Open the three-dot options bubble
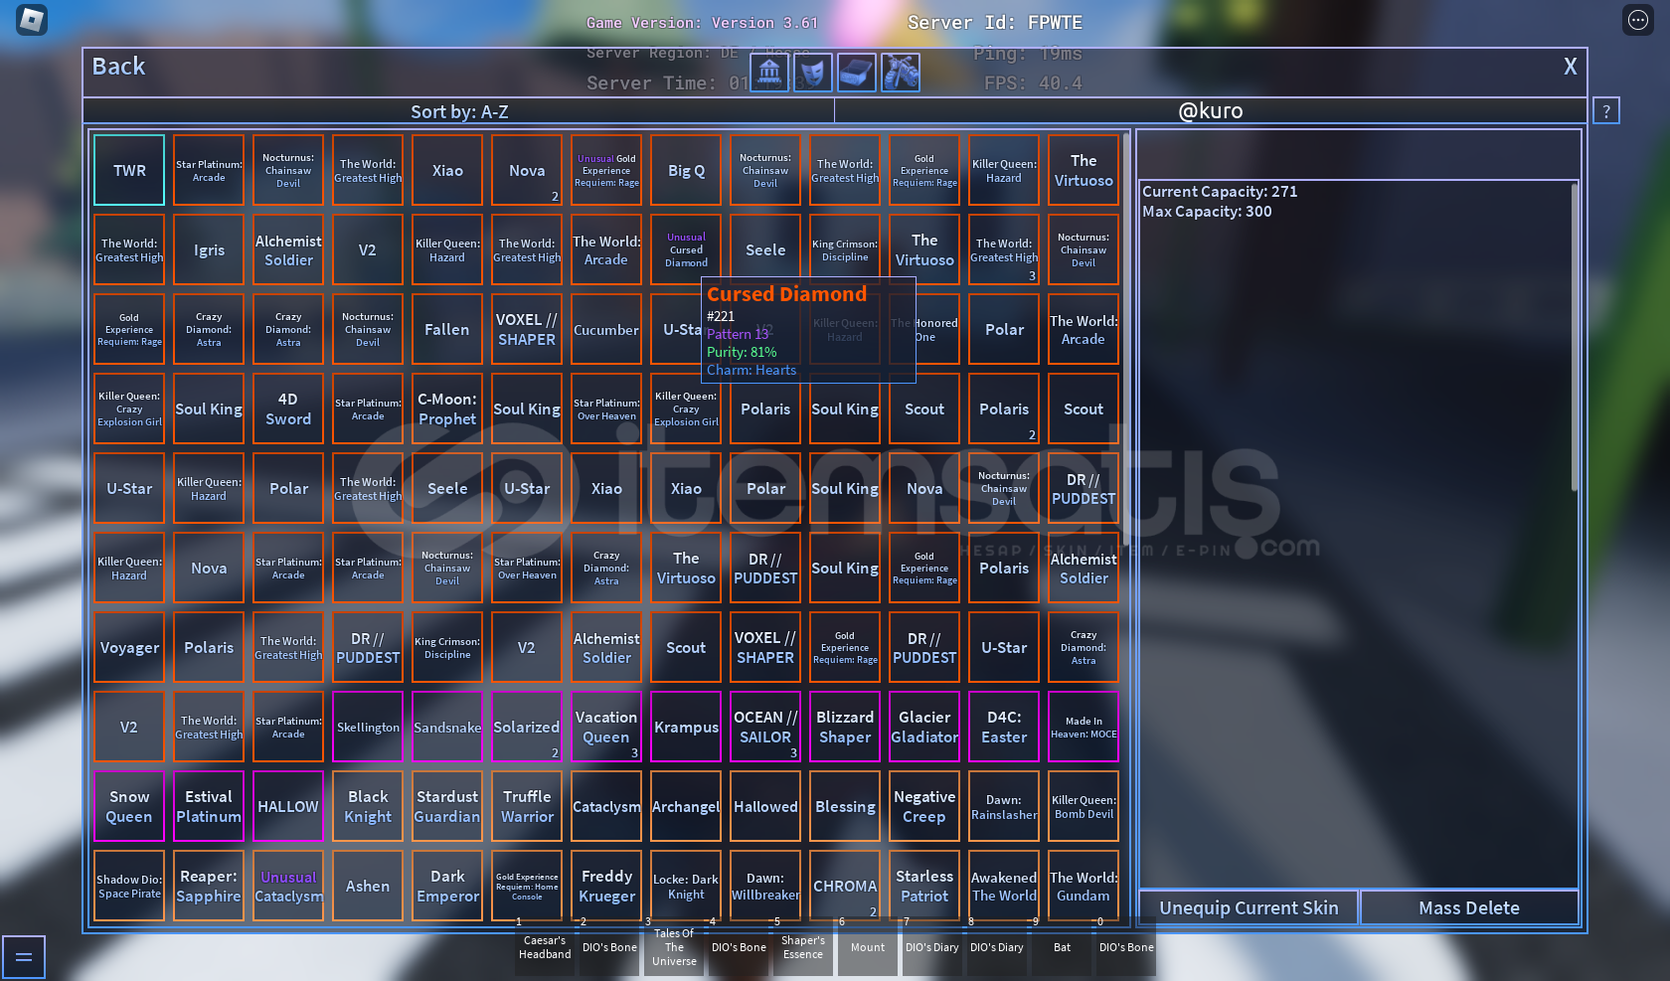Viewport: 1670px width, 981px height. (1638, 20)
